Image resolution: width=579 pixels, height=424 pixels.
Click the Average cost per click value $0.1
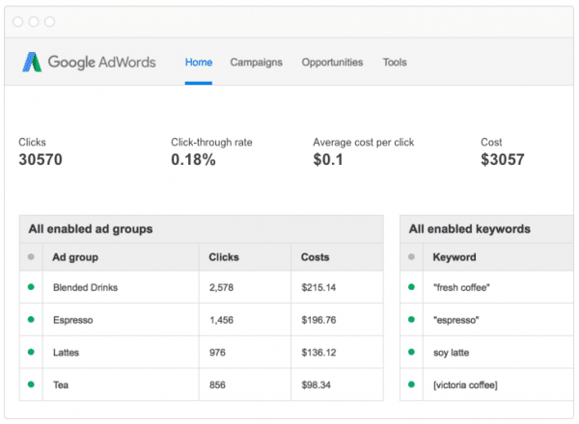[328, 160]
